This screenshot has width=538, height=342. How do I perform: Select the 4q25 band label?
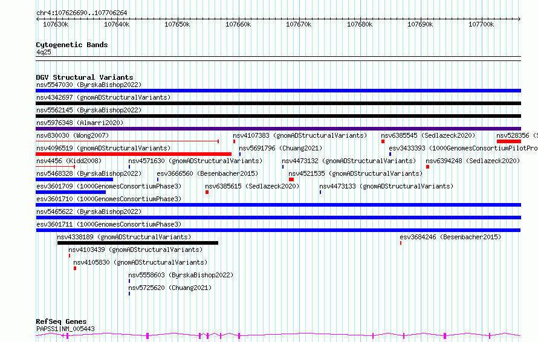(x=44, y=52)
